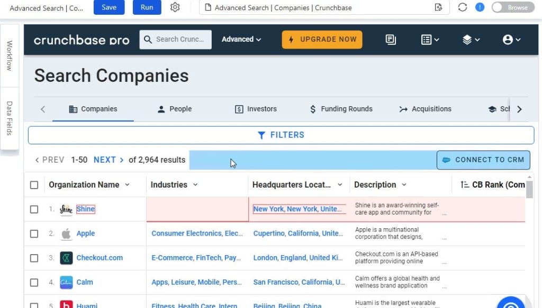Expand Calm's description ellipsis
The image size is (542, 308).
point(444,287)
